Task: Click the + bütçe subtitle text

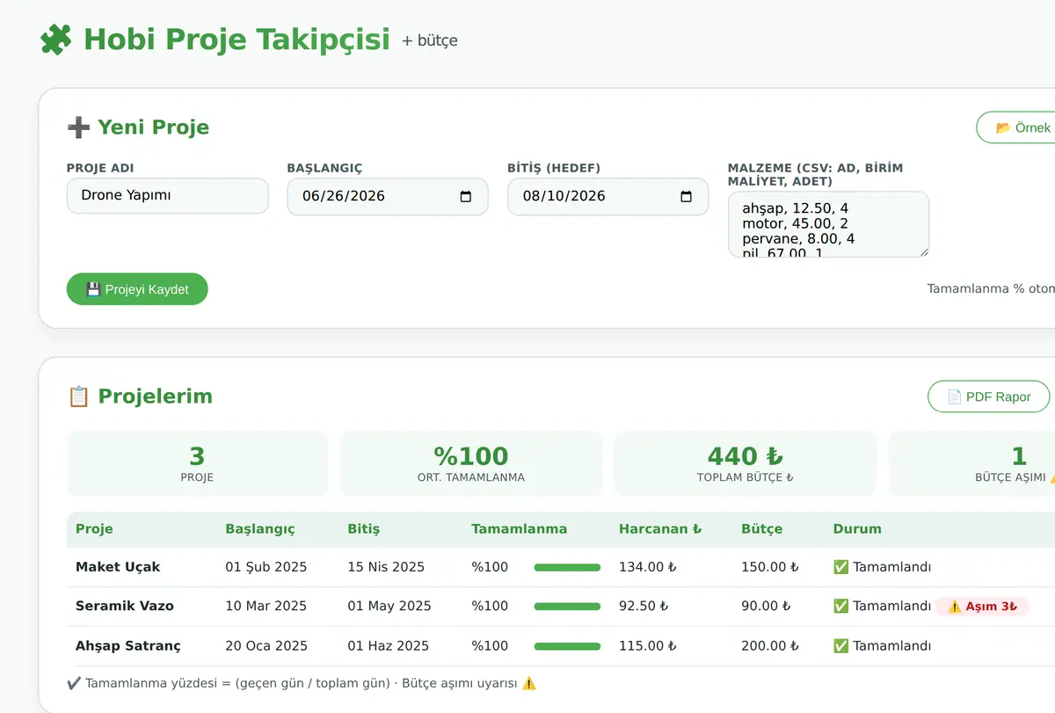Action: pyautogui.click(x=430, y=40)
